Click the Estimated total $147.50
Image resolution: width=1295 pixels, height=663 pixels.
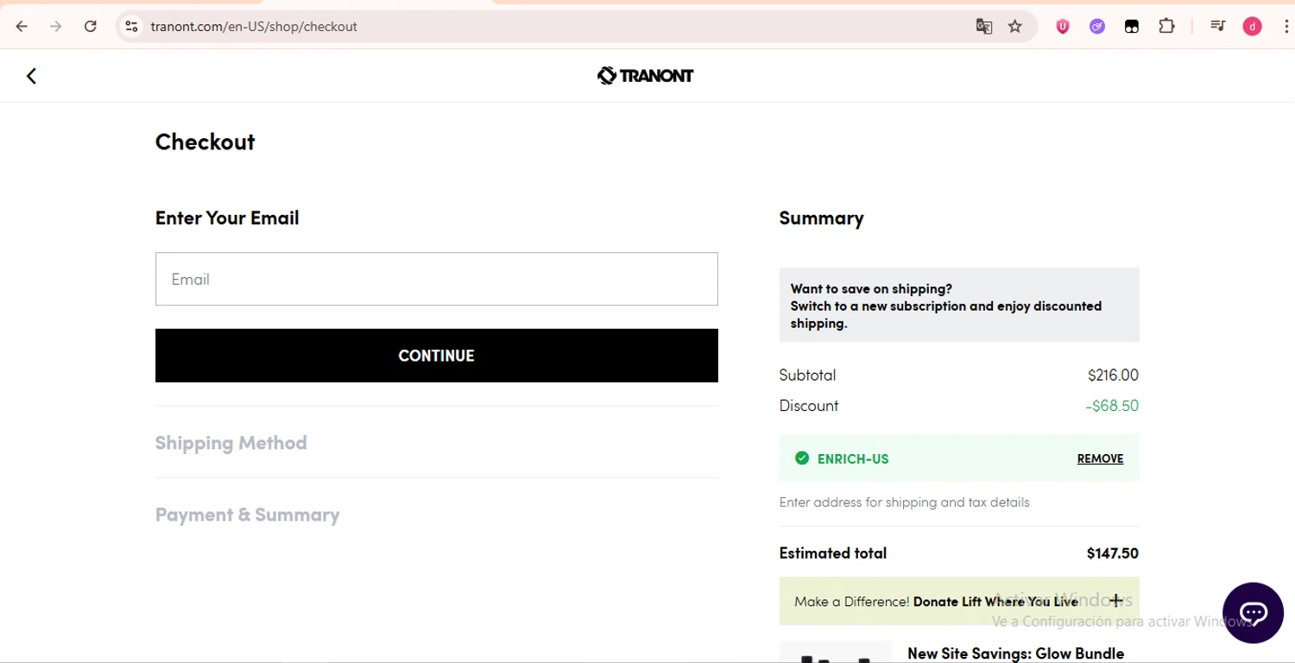click(1113, 553)
